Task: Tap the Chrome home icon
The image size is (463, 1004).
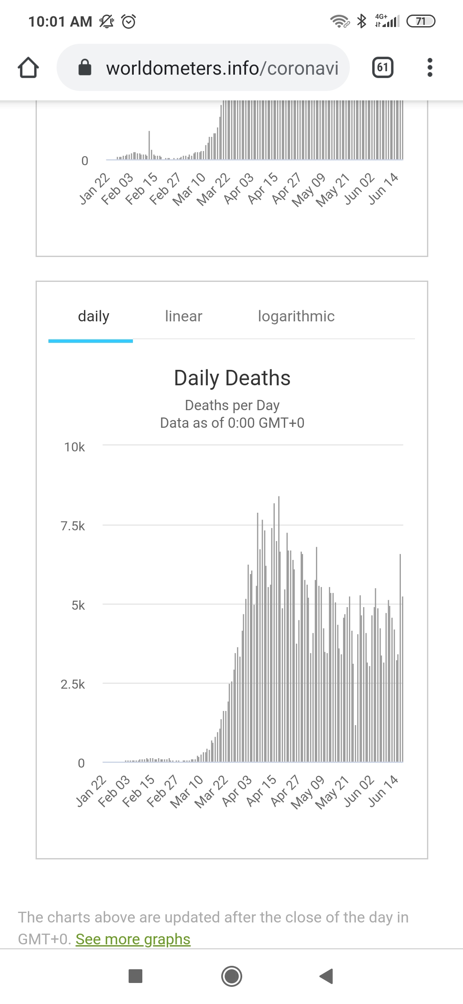Action: pyautogui.click(x=28, y=68)
